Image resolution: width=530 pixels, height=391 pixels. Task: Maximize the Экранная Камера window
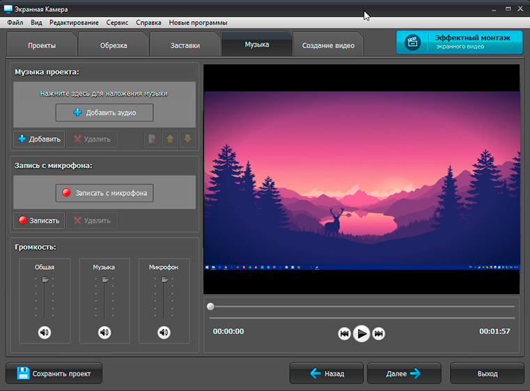click(508, 9)
